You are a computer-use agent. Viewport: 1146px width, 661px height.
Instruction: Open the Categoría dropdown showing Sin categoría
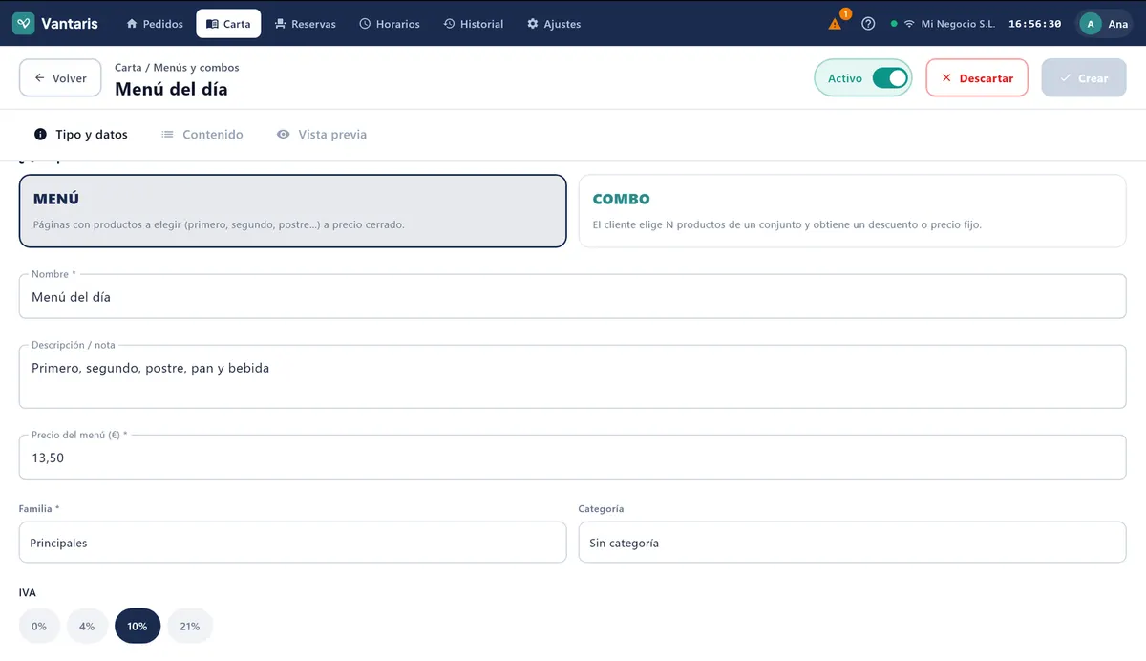[x=853, y=543]
